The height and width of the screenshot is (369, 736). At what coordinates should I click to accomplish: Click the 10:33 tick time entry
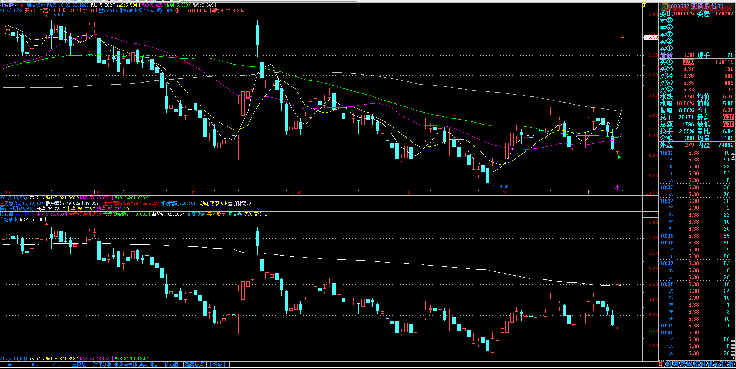coord(667,187)
